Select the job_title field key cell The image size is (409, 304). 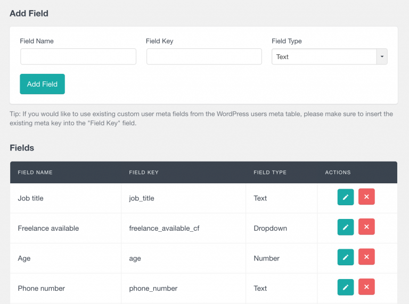pos(142,198)
